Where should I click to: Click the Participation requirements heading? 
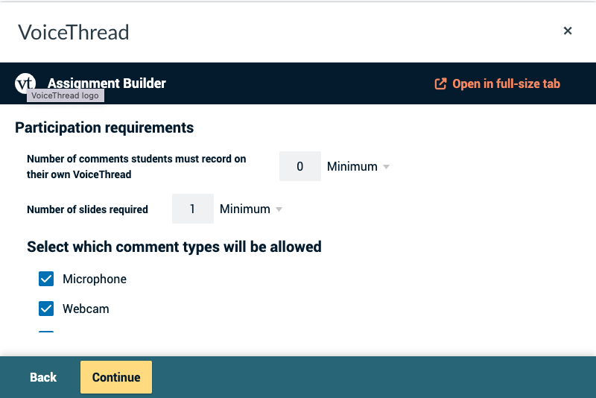104,127
